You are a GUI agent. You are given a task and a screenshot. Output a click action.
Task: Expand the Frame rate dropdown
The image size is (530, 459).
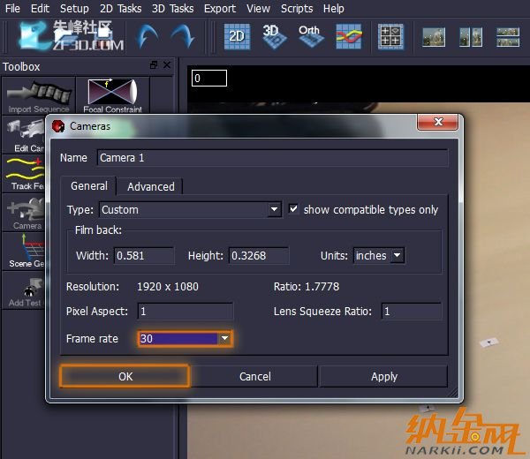click(x=224, y=339)
